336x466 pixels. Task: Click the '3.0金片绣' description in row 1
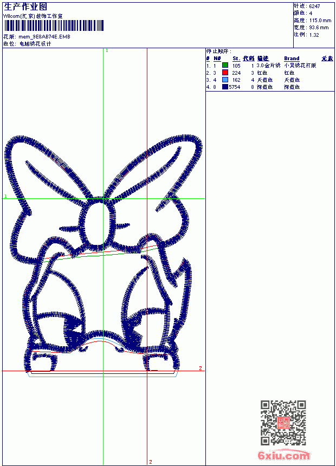tap(268, 66)
